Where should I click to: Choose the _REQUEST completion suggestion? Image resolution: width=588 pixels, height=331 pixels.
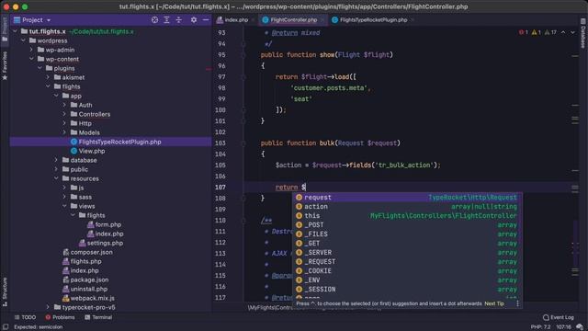tap(406, 261)
